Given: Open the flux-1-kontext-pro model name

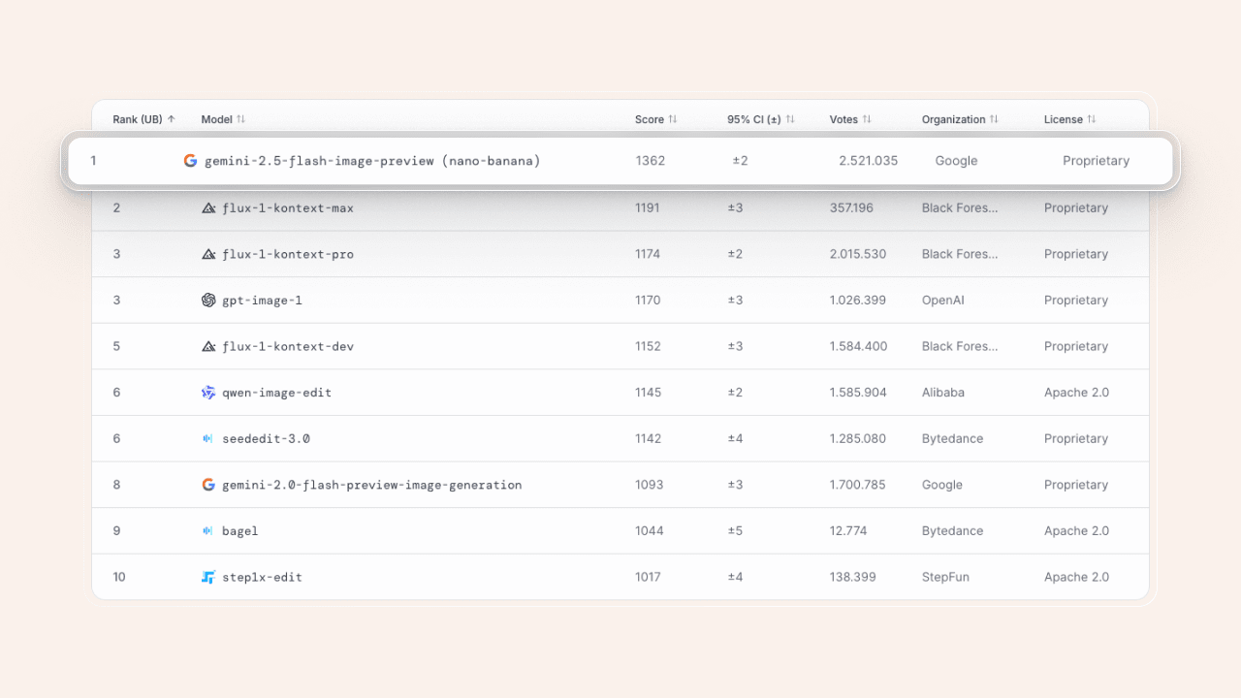Looking at the screenshot, I should tap(288, 254).
